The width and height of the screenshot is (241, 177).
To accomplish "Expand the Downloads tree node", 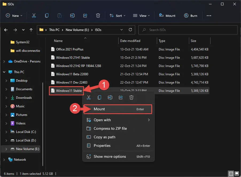I will pos(6,98).
